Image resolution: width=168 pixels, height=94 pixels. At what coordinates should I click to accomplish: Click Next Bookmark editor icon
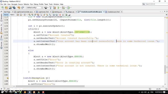tap(47, 15)
